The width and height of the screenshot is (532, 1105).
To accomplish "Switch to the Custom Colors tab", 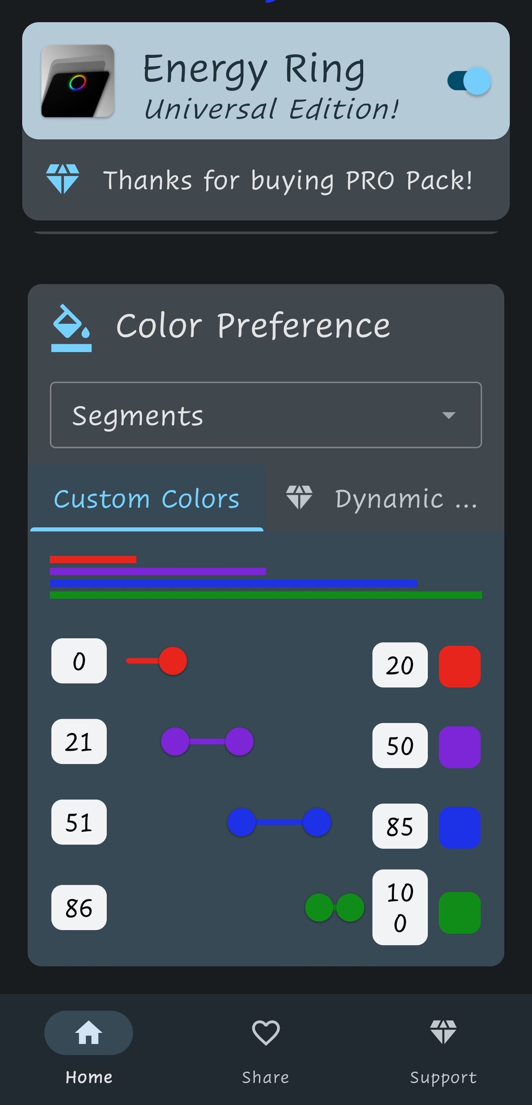I will (x=147, y=498).
